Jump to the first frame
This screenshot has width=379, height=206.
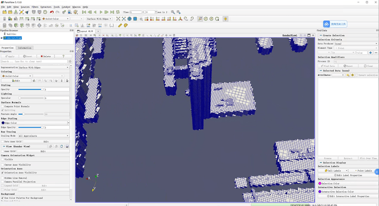coord(84,12)
